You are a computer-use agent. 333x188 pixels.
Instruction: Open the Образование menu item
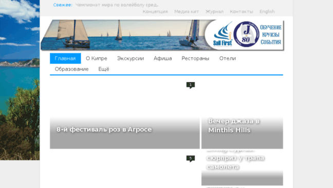click(71, 69)
